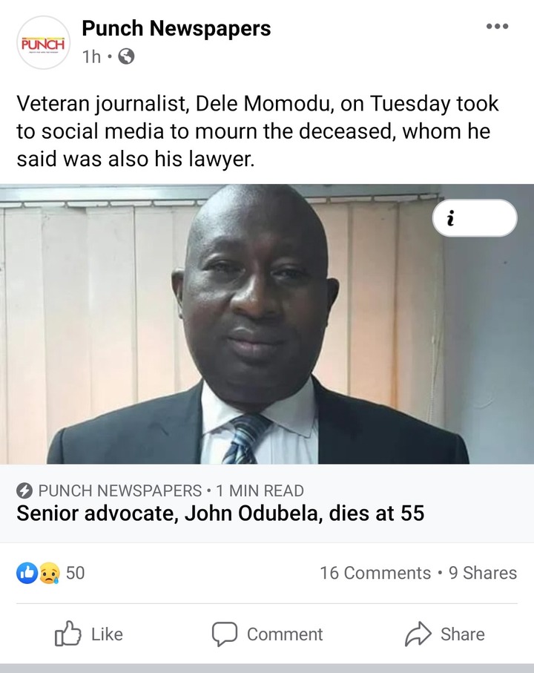The width and height of the screenshot is (534, 673).
Task: View the 9 Shares list
Action: tap(483, 573)
